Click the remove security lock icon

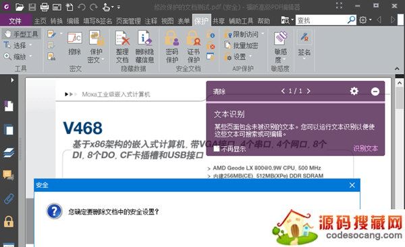pyautogui.click(x=211, y=46)
